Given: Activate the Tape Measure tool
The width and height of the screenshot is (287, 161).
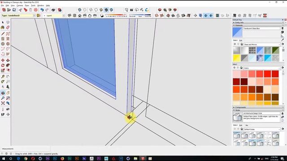Looking at the screenshot, I should pos(3,76).
